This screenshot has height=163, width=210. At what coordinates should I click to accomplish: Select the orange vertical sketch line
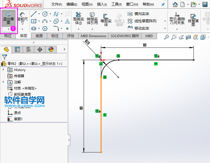click(x=101, y=115)
